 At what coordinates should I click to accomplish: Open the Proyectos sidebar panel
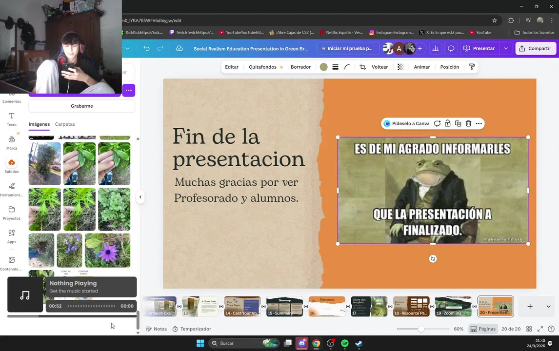[11, 213]
